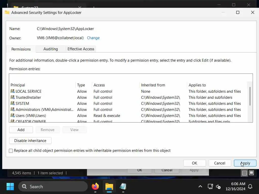The height and width of the screenshot is (194, 259).
Task: Click the taskbar Search box
Action: 53,187
